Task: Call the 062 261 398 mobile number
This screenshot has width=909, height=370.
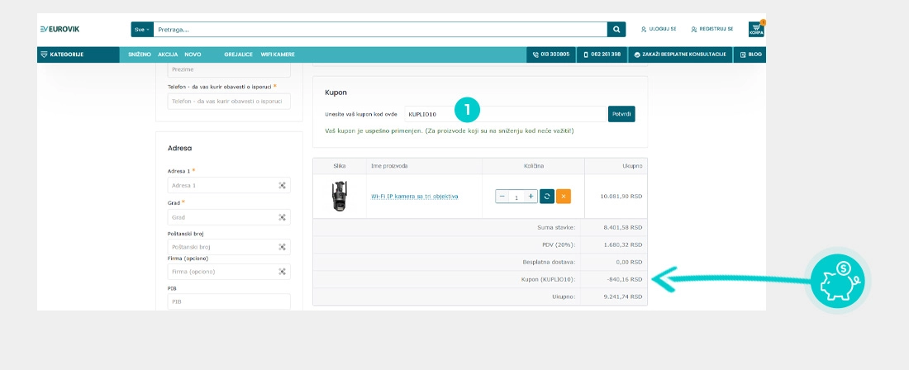Action: pos(602,55)
